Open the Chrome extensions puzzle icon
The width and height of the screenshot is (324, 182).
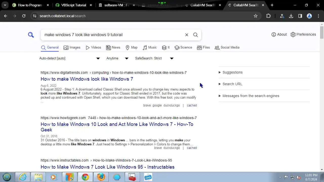tap(269, 16)
